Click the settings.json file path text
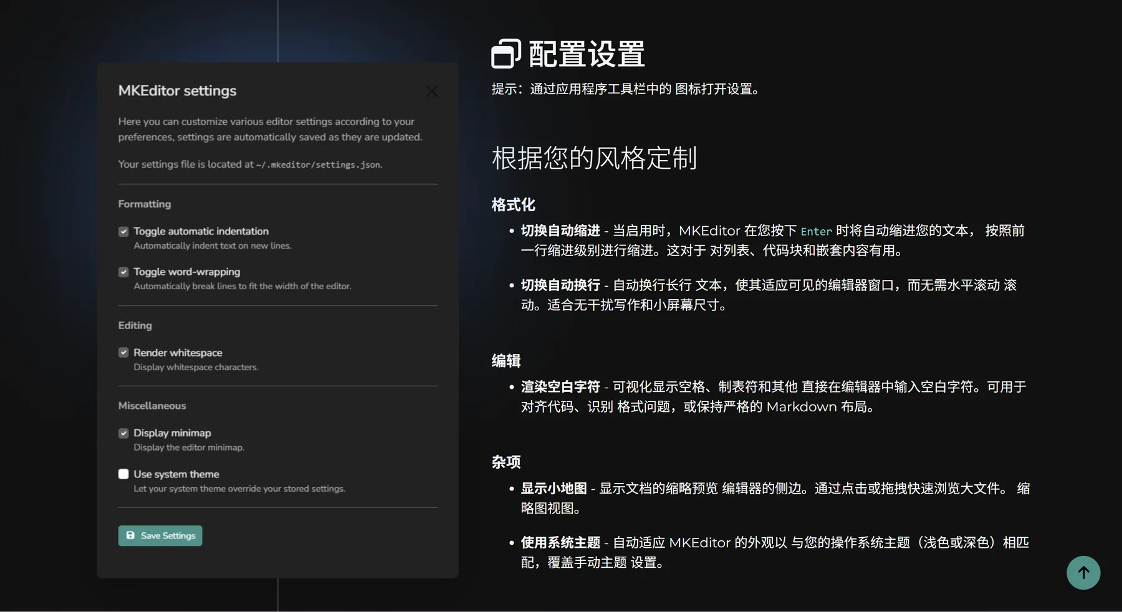Viewport: 1122px width, 612px height. [x=318, y=165]
